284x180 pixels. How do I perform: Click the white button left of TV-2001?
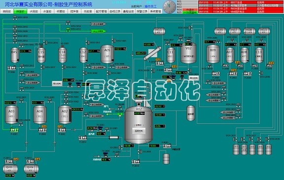(x=57, y=83)
